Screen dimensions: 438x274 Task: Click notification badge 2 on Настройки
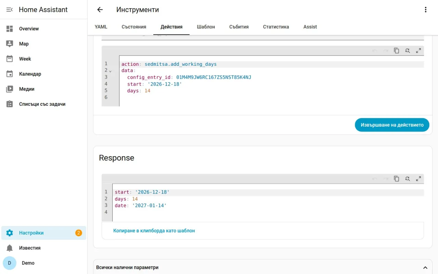[x=79, y=233]
